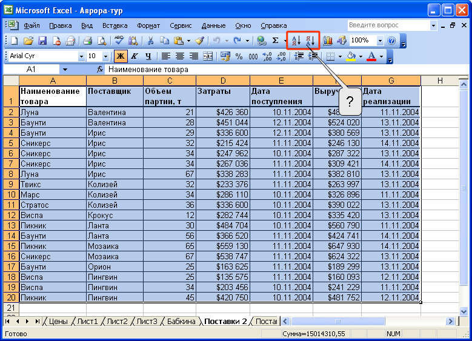Paste from clipboard icon
Image resolution: width=472 pixels, height=341 pixels.
coord(179,41)
